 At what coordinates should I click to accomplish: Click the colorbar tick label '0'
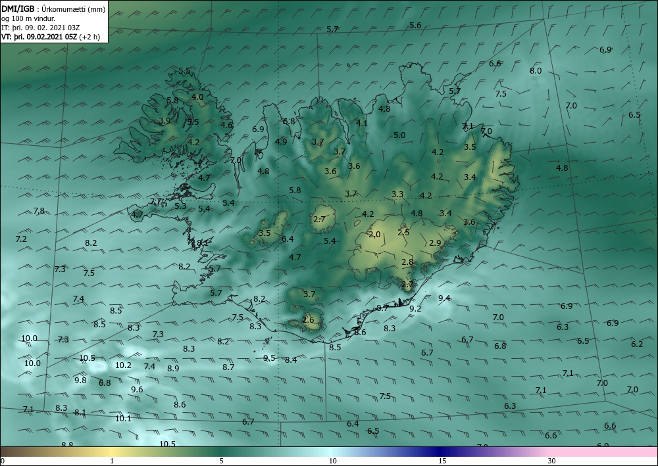[x=3, y=461]
